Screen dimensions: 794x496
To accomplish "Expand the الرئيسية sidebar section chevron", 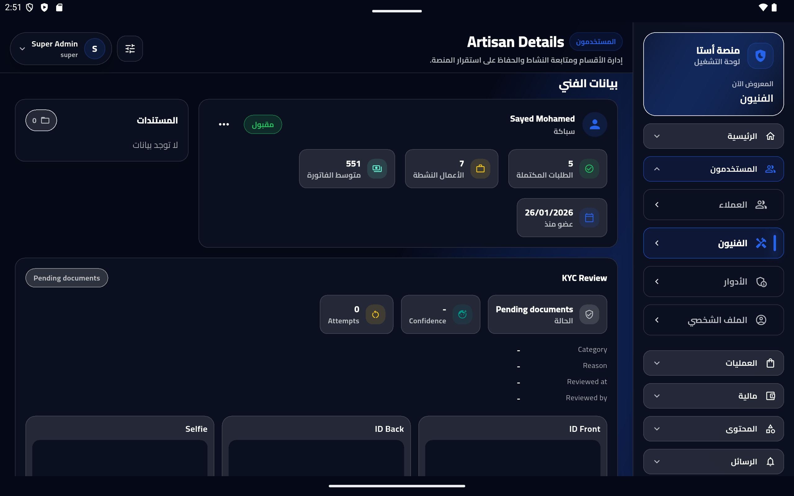I will 657,136.
